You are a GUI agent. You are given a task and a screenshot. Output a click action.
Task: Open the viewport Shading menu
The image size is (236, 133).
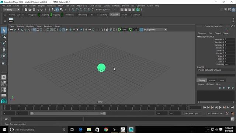(x=20, y=26)
